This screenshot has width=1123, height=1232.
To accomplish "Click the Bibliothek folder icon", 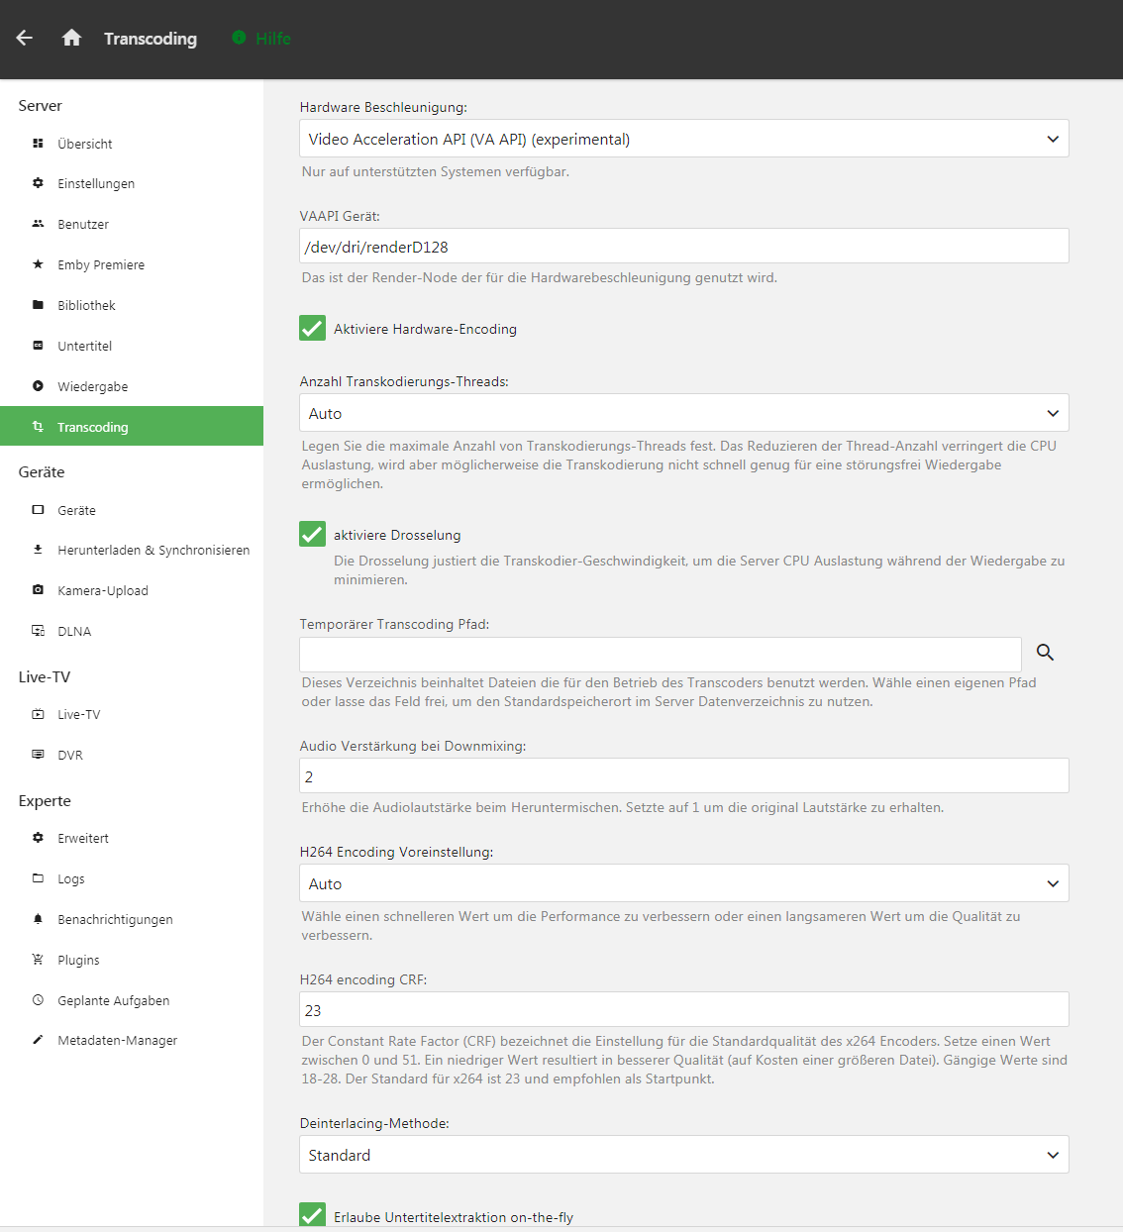I will (x=38, y=305).
